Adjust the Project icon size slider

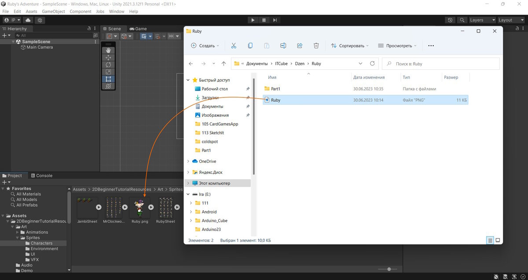coord(389,269)
